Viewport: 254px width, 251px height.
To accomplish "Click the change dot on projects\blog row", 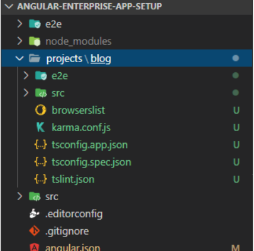I will click(236, 58).
